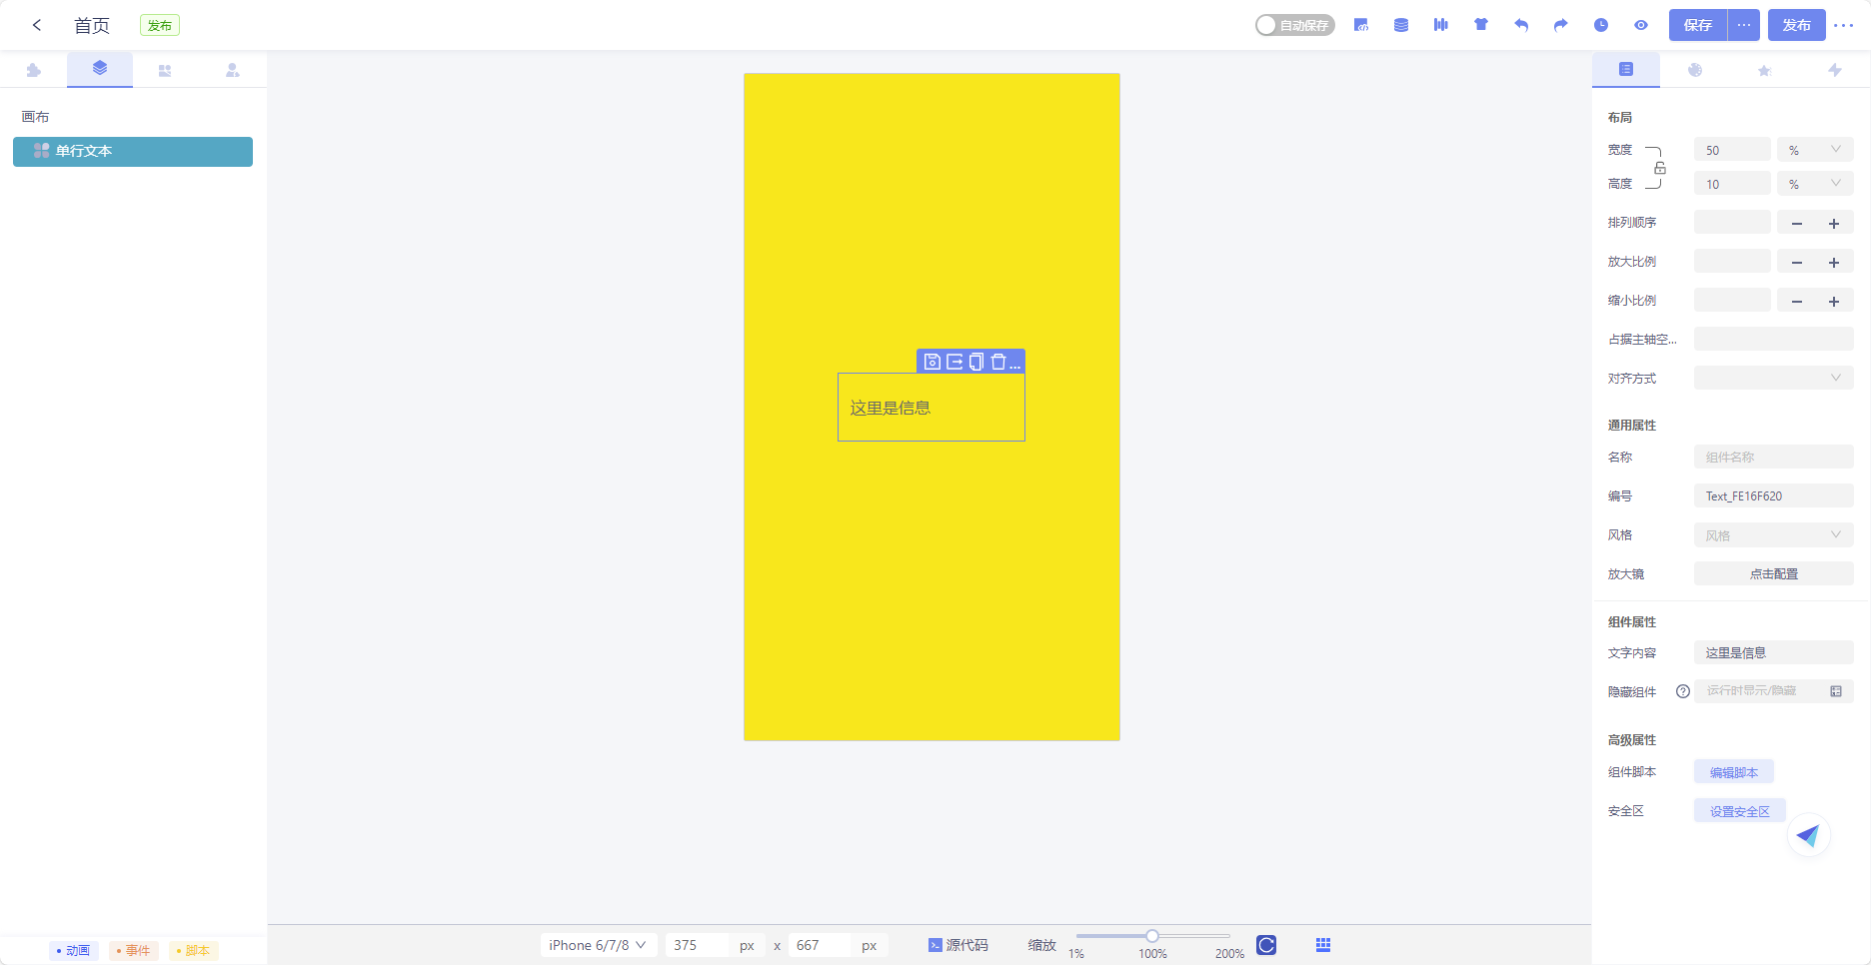
Task: Click the vertical bars icon in top toolbar
Action: tap(1441, 25)
